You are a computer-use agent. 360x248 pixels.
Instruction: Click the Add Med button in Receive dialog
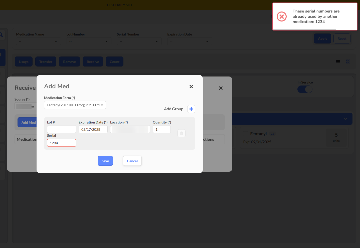point(27,122)
